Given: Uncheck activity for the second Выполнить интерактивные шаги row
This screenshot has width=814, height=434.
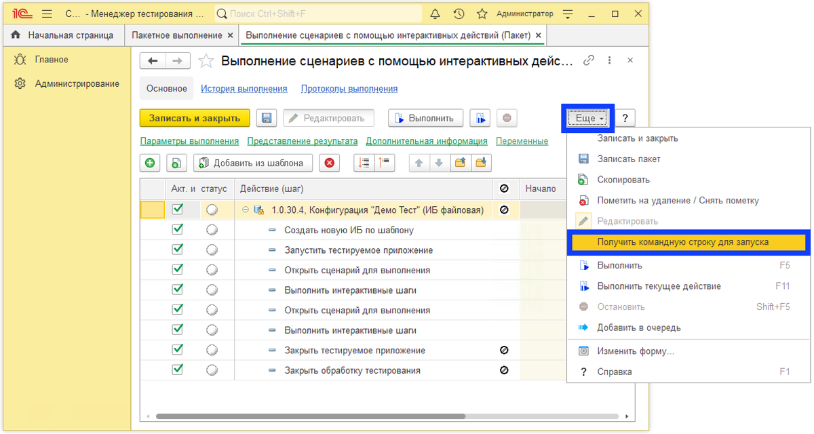Looking at the screenshot, I should coord(178,330).
